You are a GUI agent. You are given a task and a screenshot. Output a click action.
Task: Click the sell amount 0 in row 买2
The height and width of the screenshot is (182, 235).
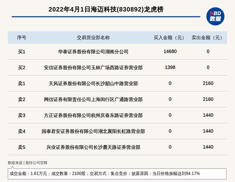tap(208, 67)
